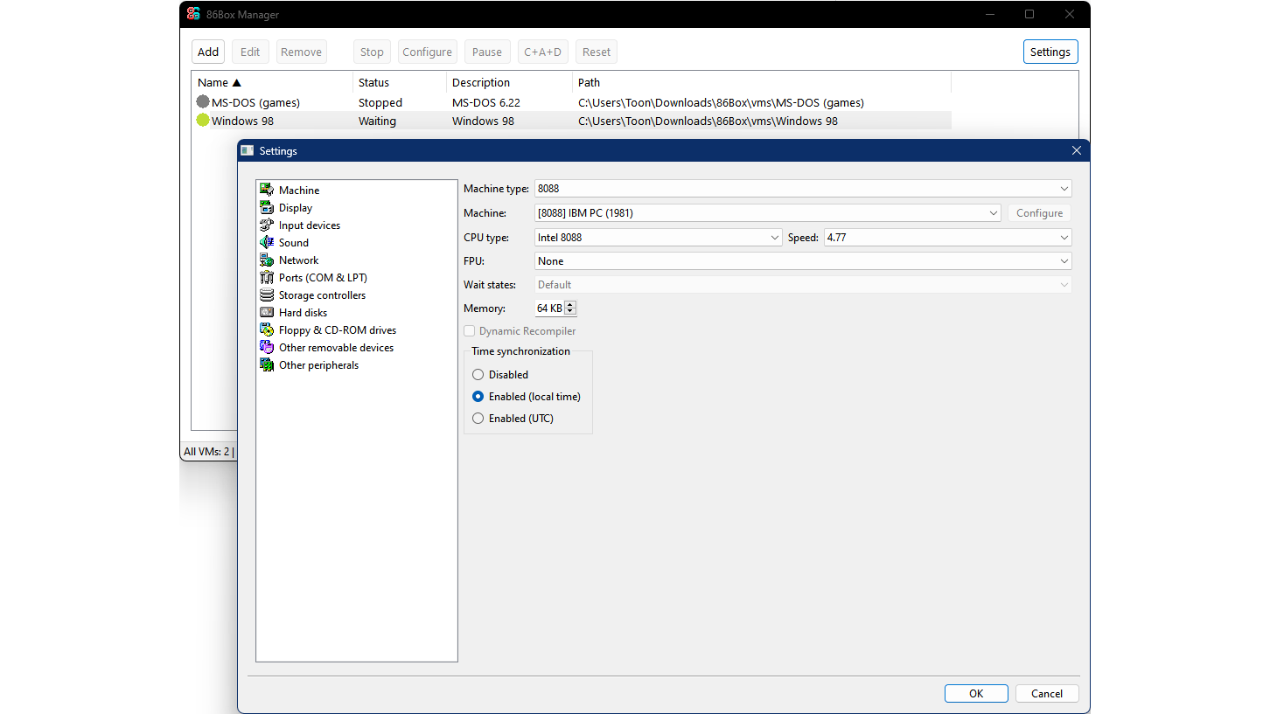Open the Other peripherals category

[x=319, y=364]
